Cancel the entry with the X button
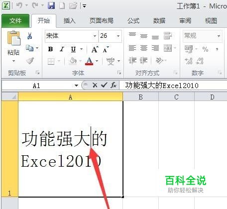 (95, 85)
